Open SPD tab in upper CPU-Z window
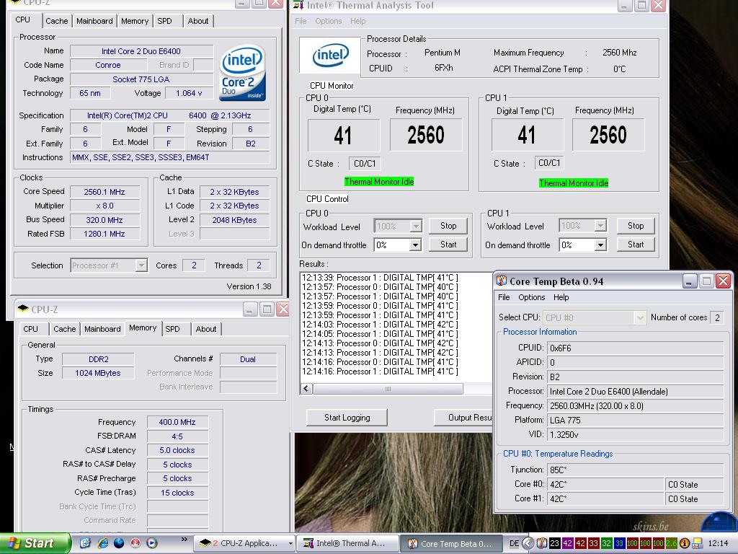Image resolution: width=738 pixels, height=554 pixels. [x=165, y=21]
